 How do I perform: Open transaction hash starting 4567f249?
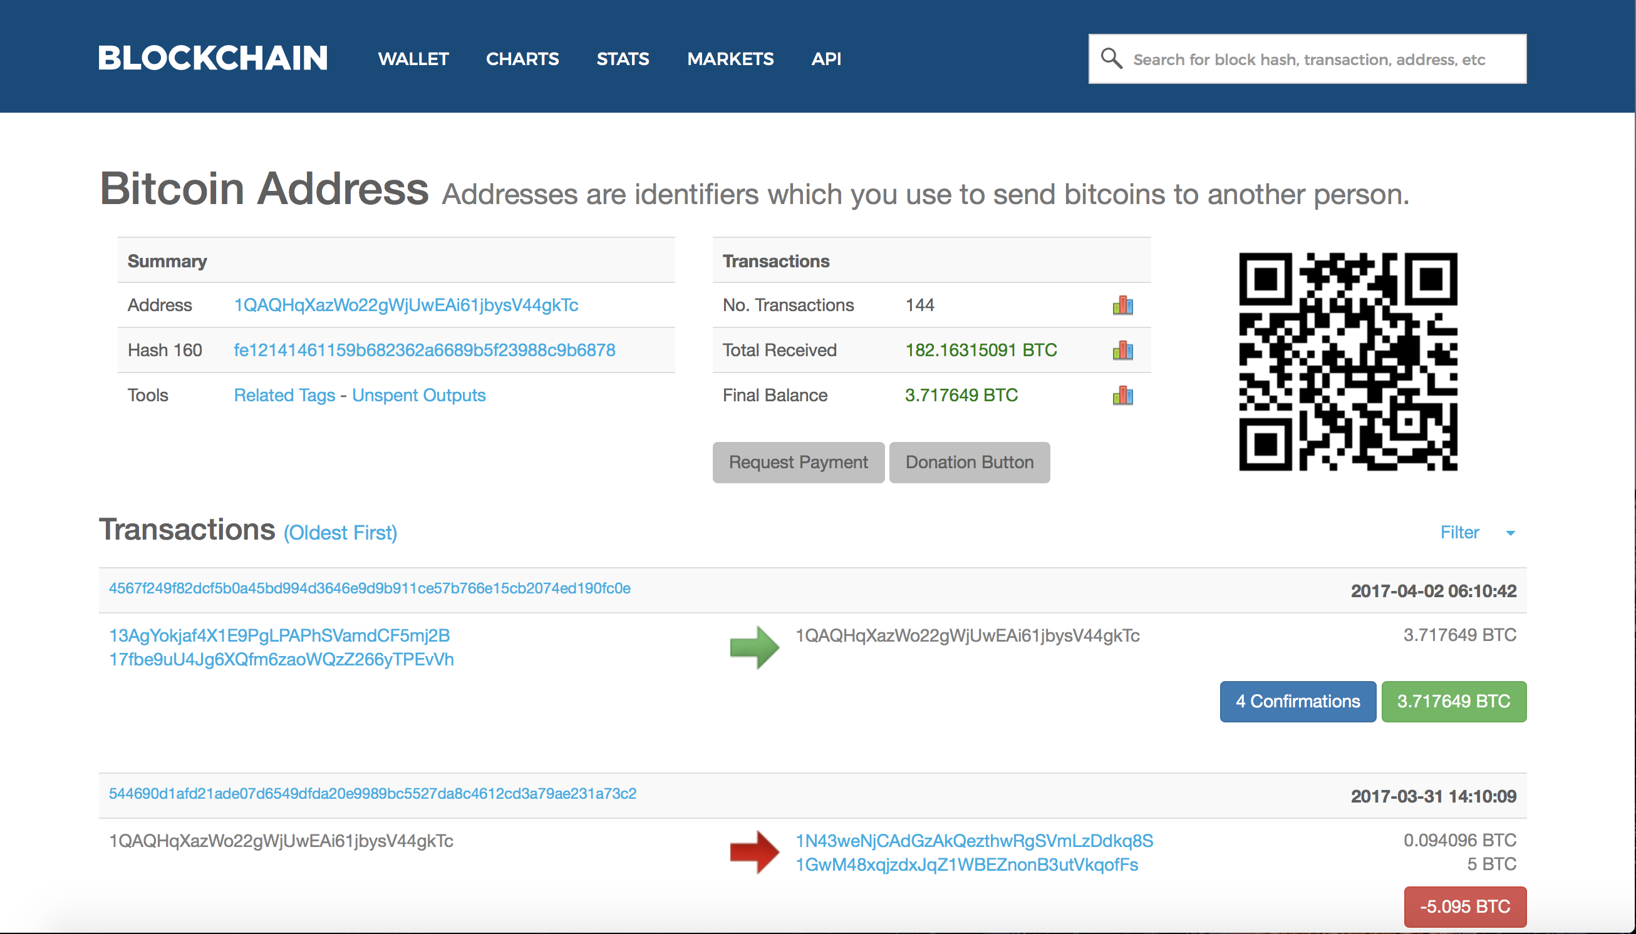pyautogui.click(x=370, y=588)
